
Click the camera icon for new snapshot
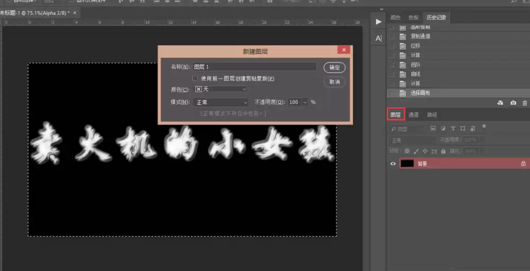(x=513, y=103)
